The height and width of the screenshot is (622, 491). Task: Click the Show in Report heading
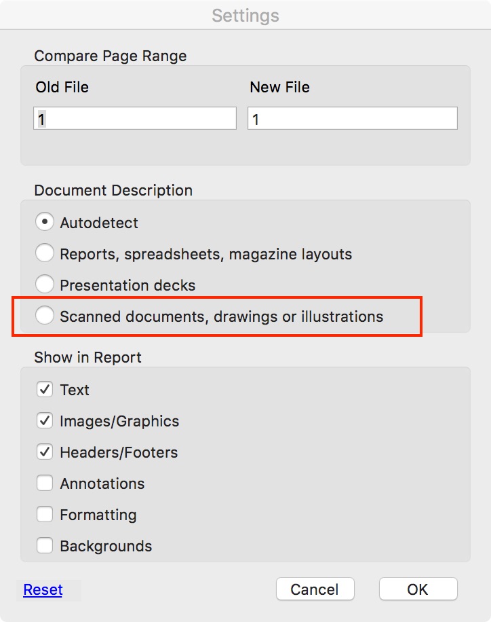pos(88,357)
